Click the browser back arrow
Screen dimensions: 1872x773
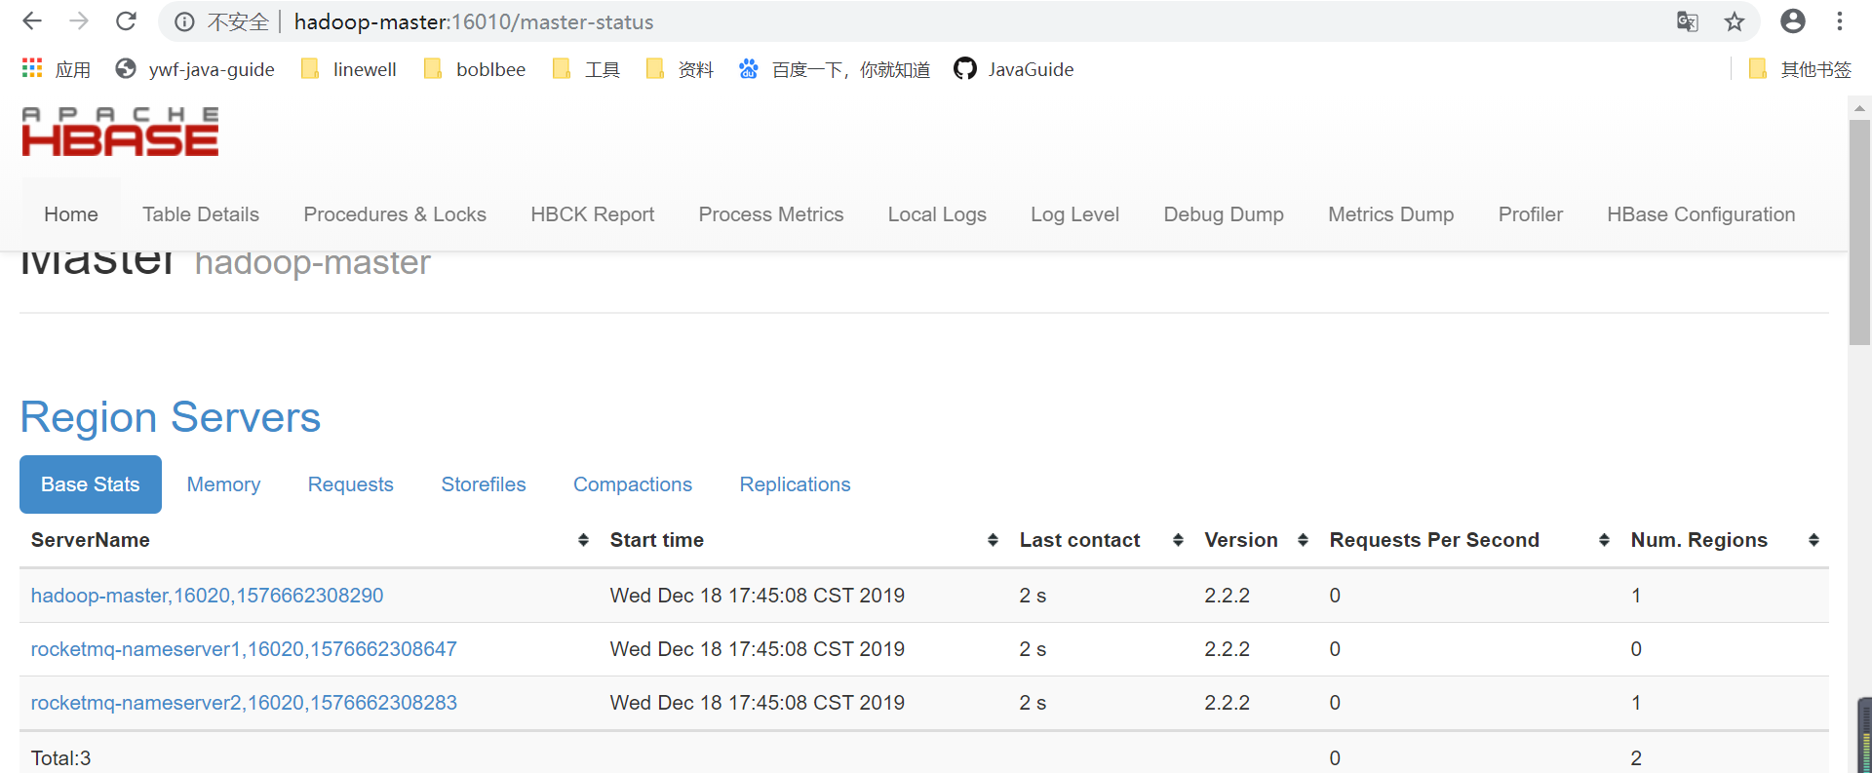(32, 21)
